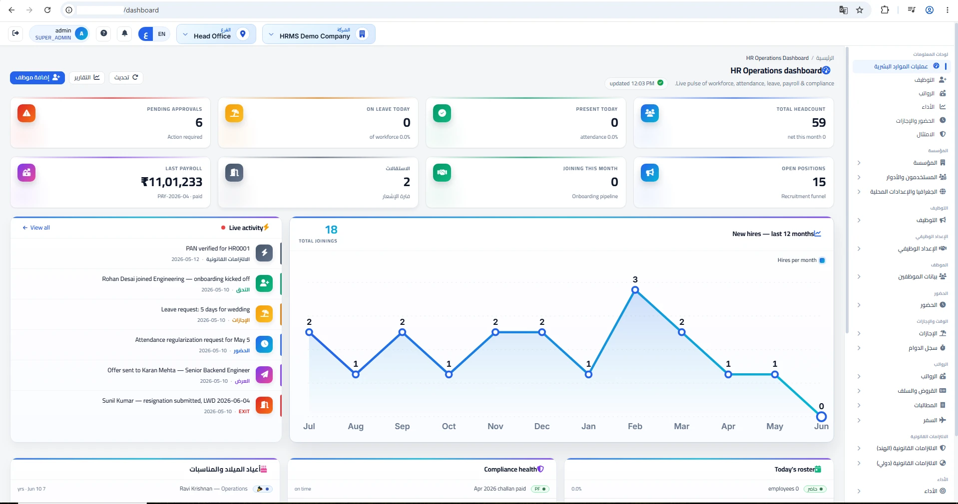Open notifications bell icon

tap(124, 33)
